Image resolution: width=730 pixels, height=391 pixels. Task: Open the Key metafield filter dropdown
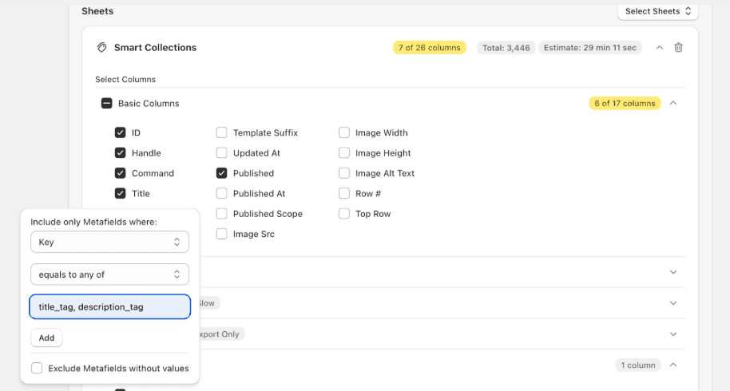click(x=110, y=242)
